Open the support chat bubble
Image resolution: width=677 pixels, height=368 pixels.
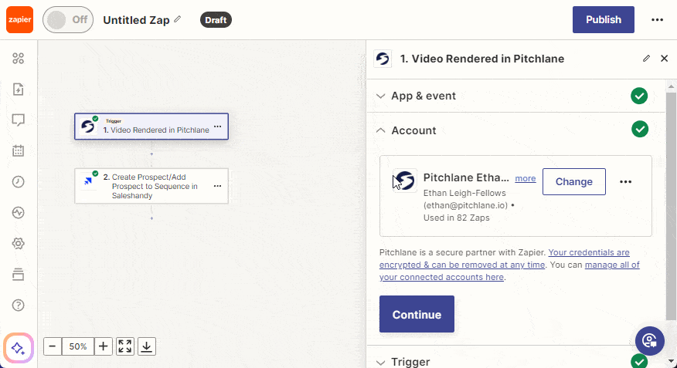[650, 341]
